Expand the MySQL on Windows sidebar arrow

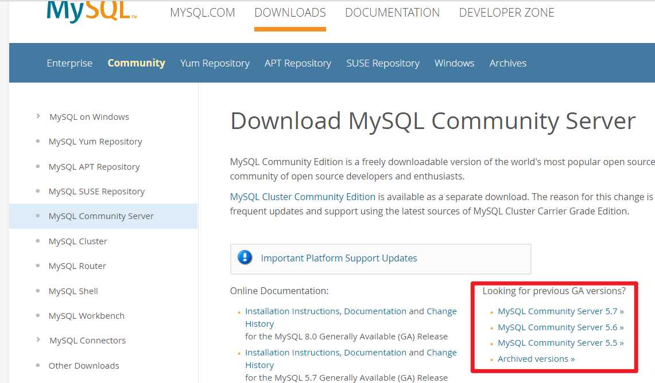click(38, 116)
